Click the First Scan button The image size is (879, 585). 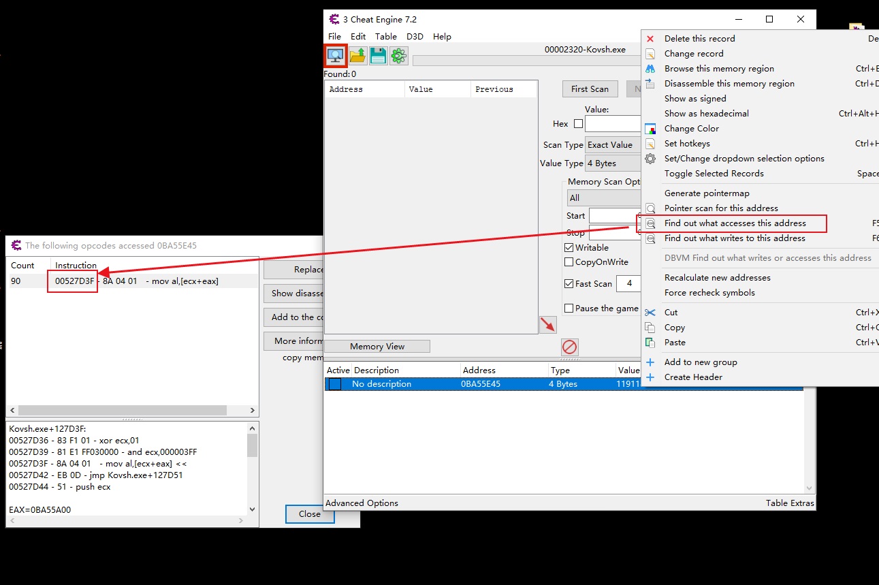tap(590, 89)
